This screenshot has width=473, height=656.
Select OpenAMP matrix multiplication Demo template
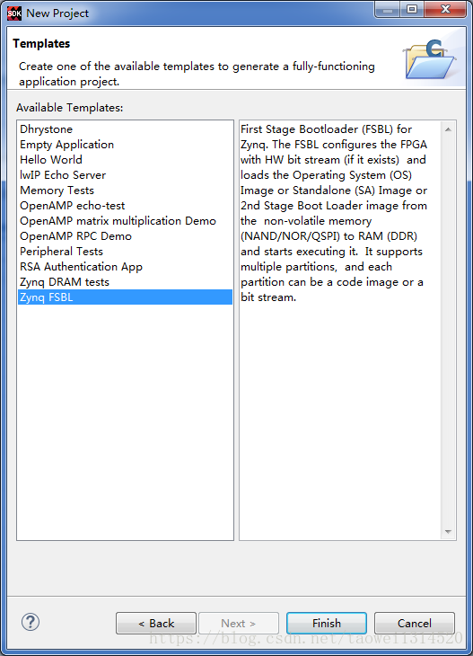(125, 220)
